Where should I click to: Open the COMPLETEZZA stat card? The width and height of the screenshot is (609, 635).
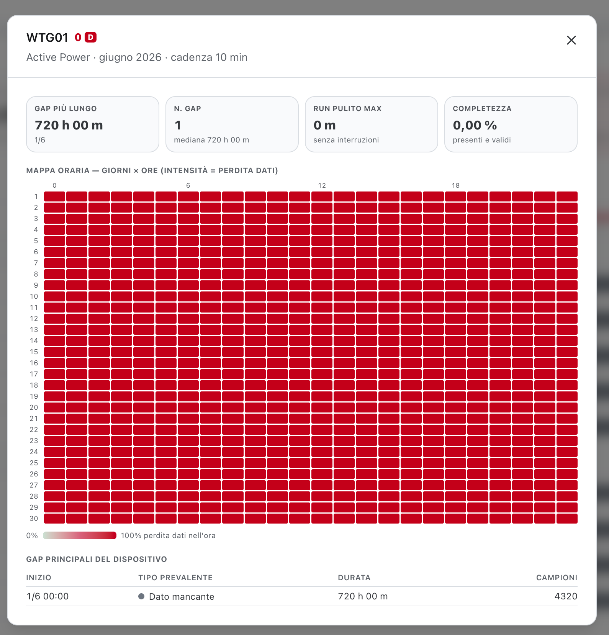511,124
